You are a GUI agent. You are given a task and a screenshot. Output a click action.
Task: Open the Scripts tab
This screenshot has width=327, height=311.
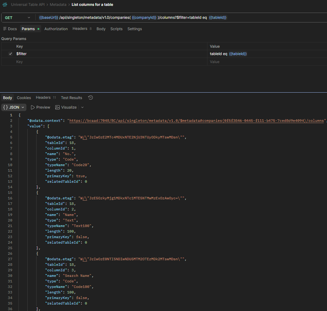click(x=116, y=29)
